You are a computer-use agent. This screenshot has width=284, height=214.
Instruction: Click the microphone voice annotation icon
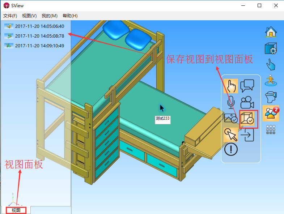(231, 102)
